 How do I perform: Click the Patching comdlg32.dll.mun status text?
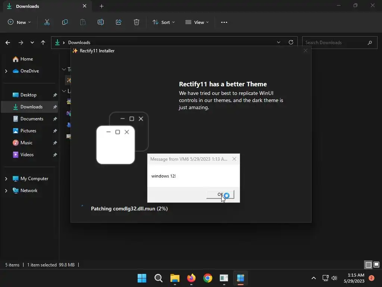tap(129, 209)
